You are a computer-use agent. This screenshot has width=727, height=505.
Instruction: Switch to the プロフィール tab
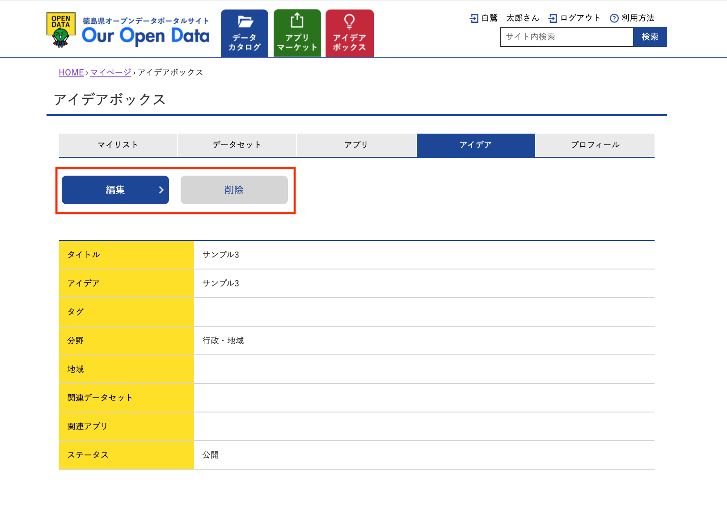pyautogui.click(x=595, y=145)
